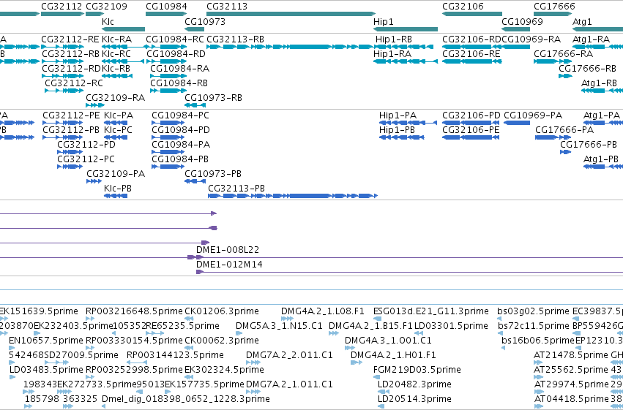623x410 pixels.
Task: Select EST AT21478.5prime
Action: [x=571, y=355]
